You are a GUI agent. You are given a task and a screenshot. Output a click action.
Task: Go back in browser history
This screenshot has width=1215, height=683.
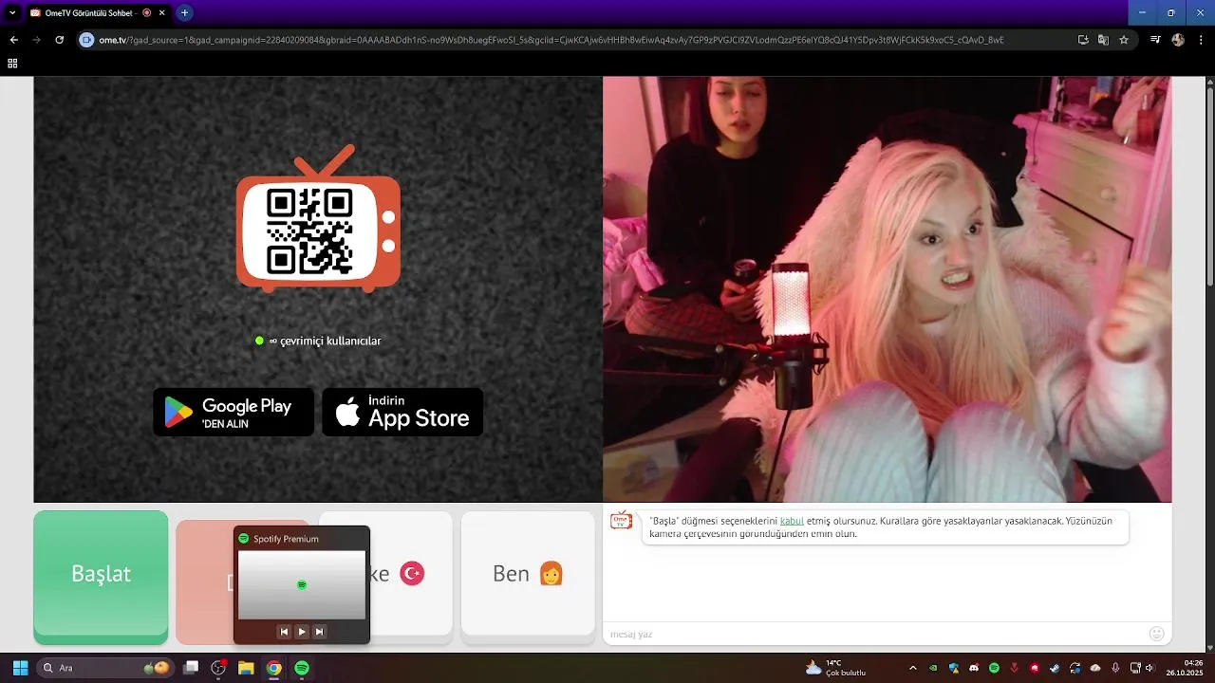[13, 40]
